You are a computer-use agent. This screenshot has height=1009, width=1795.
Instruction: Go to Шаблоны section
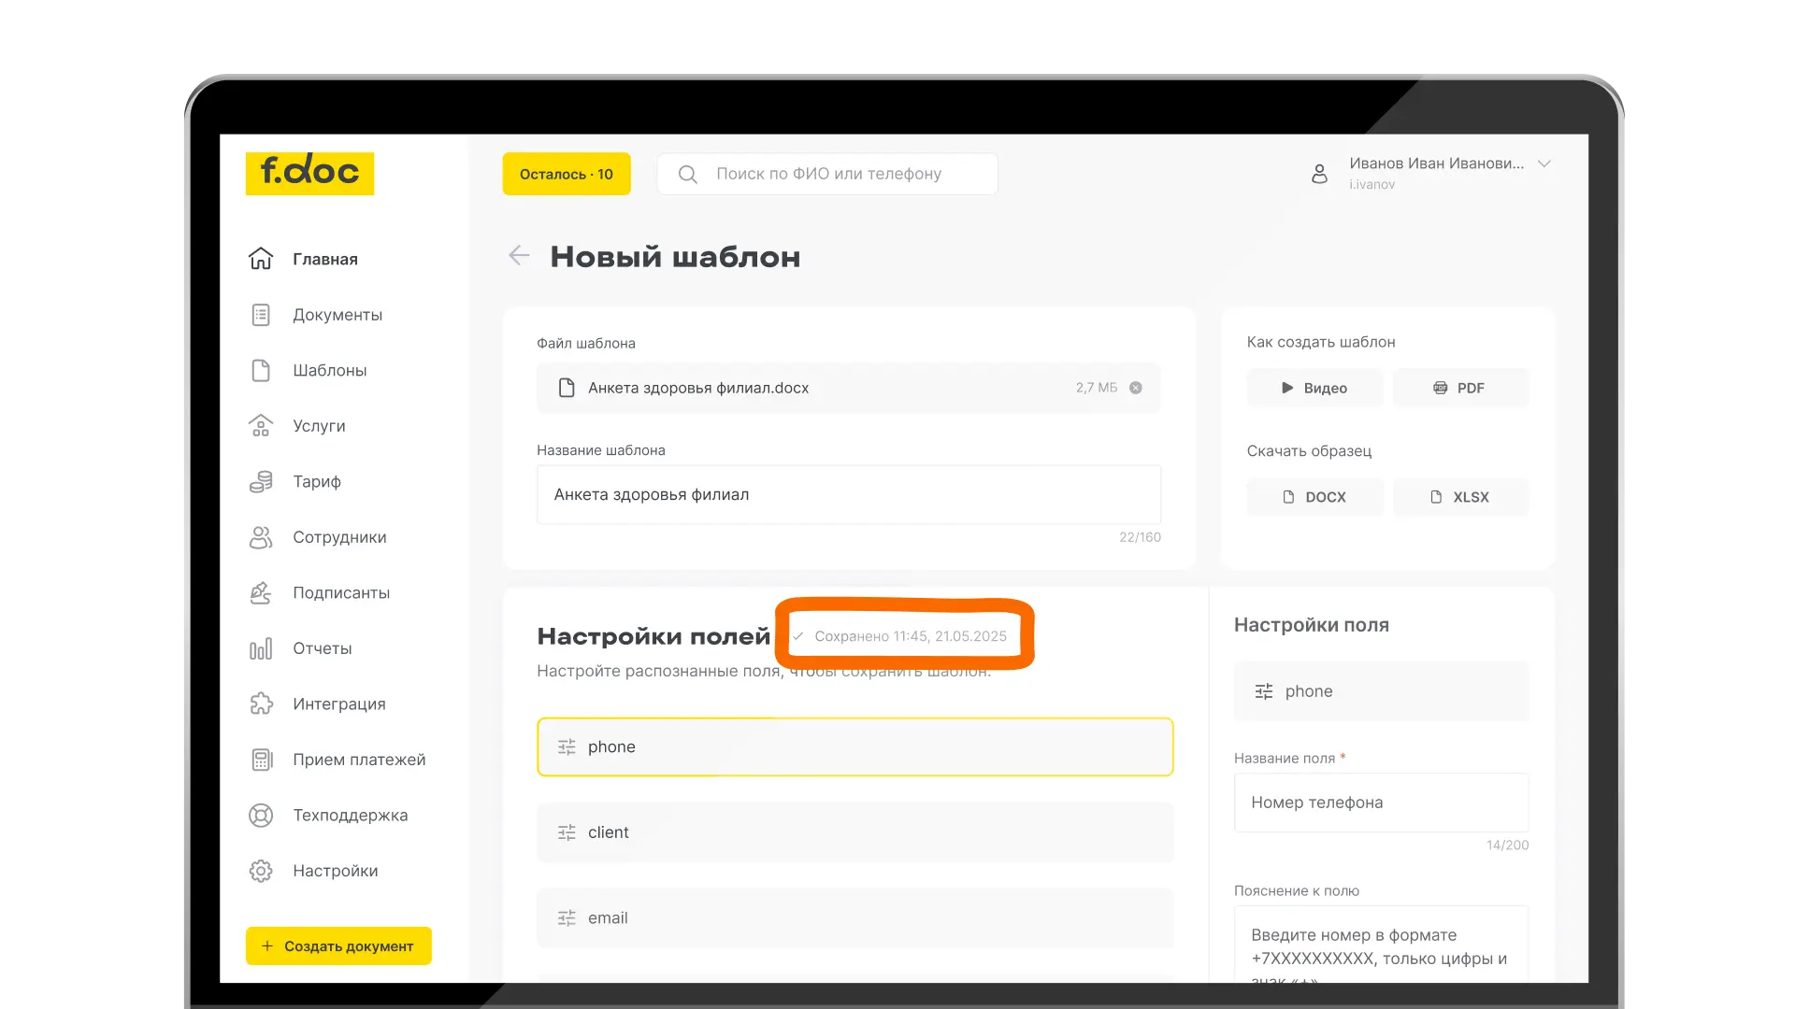click(x=329, y=370)
